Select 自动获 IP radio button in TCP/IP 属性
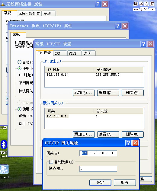The image size is (157, 191). click(19, 62)
